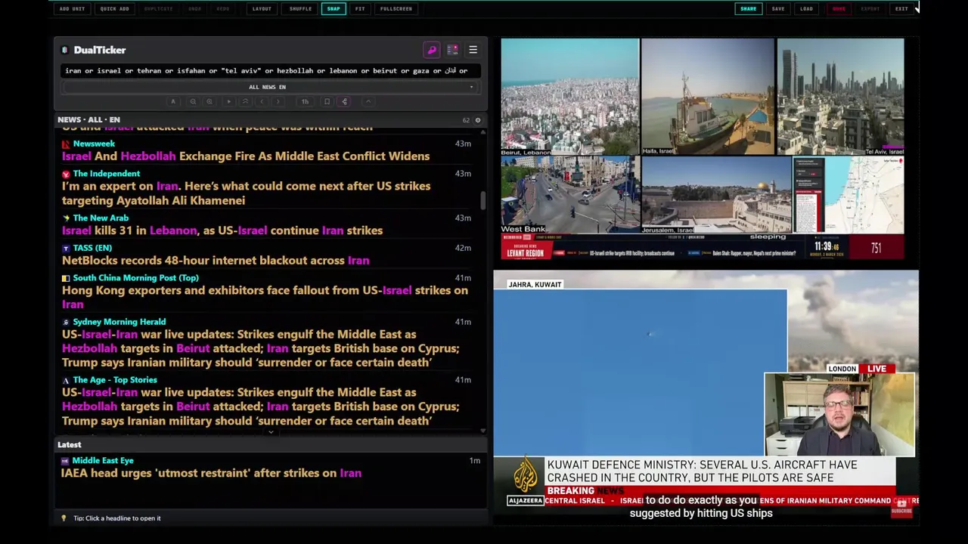The width and height of the screenshot is (968, 544).
Task: Expand list with the down chevron above Latest
Action: 271,433
